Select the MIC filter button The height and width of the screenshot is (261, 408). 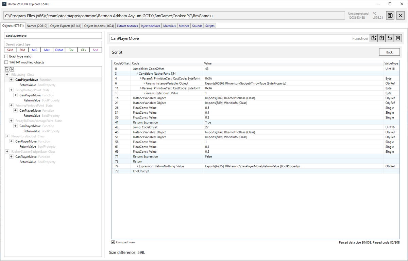(34, 50)
